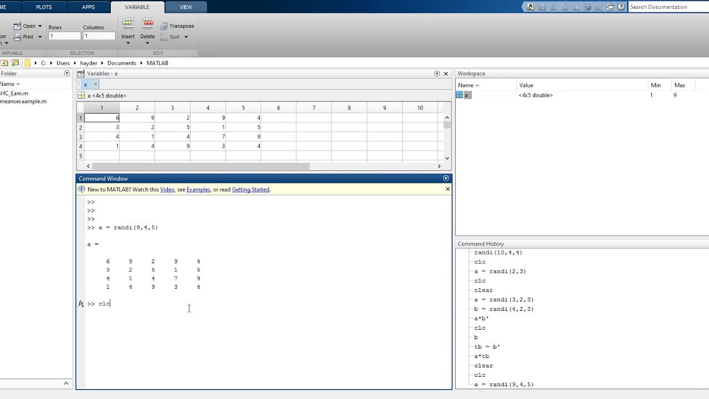Close the Variables panel
The height and width of the screenshot is (399, 709).
446,74
